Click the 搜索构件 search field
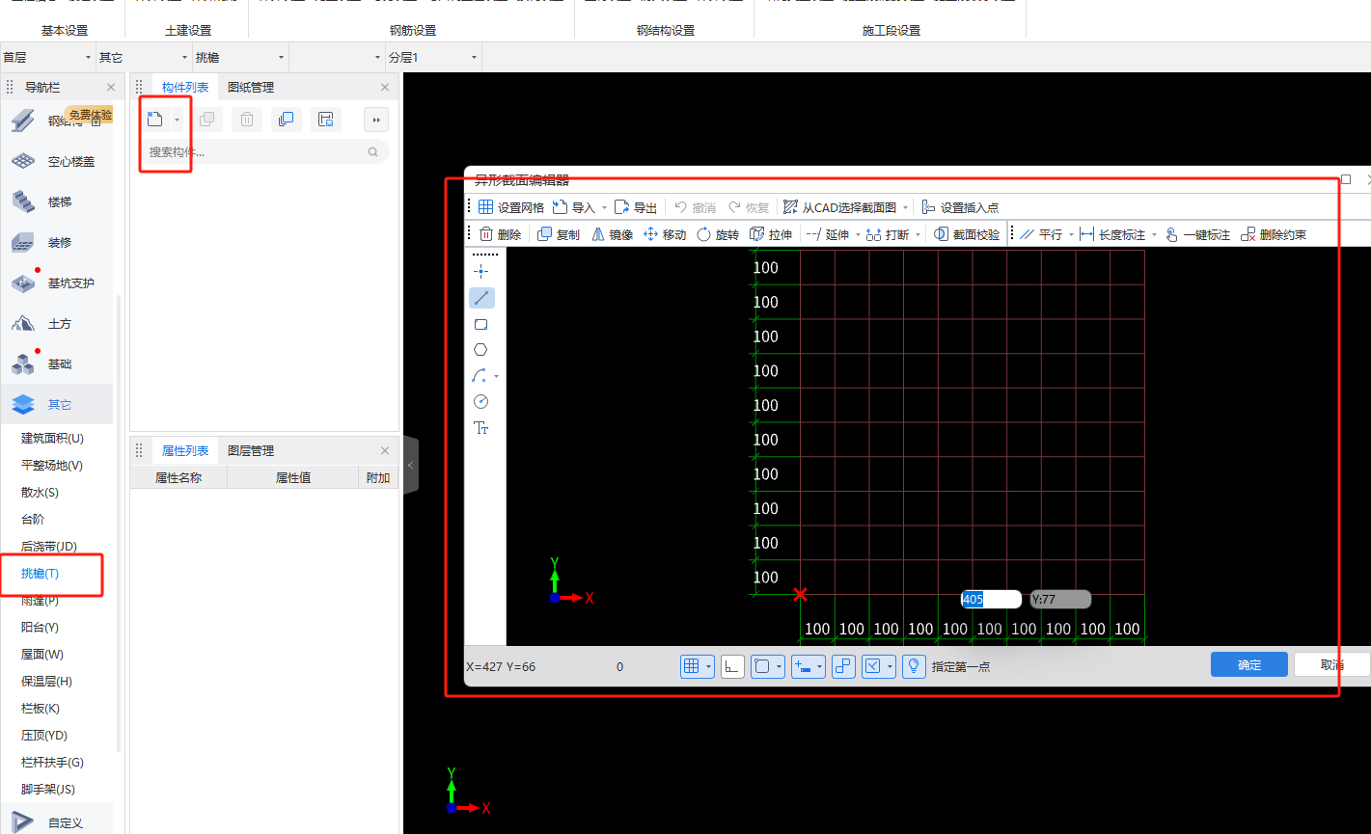The image size is (1371, 834). coord(264,152)
